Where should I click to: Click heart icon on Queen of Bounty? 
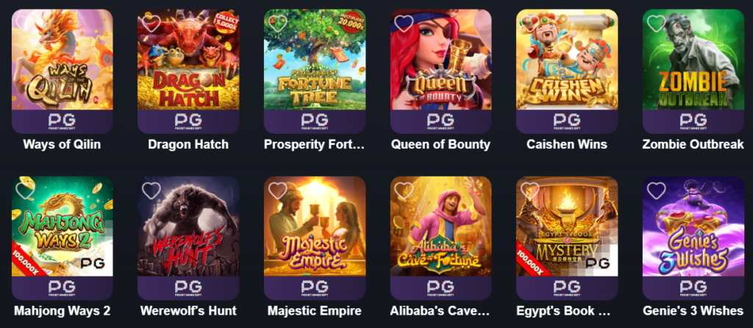pos(404,23)
